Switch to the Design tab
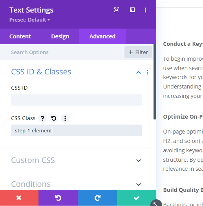The height and width of the screenshot is (206, 203). click(60, 36)
